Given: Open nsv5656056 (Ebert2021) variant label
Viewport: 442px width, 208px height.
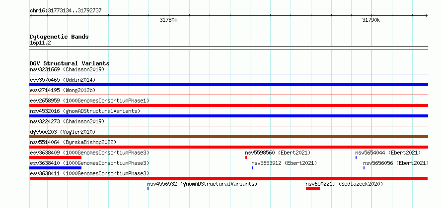Looking at the screenshot, I should [396, 163].
